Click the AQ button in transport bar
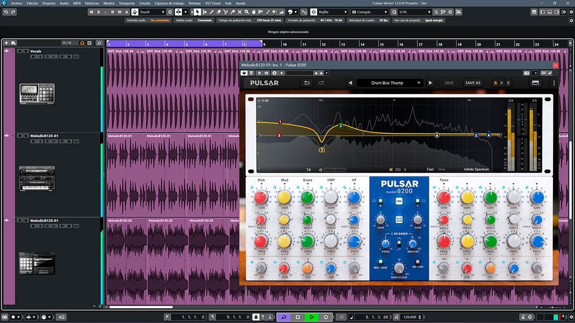 pos(61,317)
